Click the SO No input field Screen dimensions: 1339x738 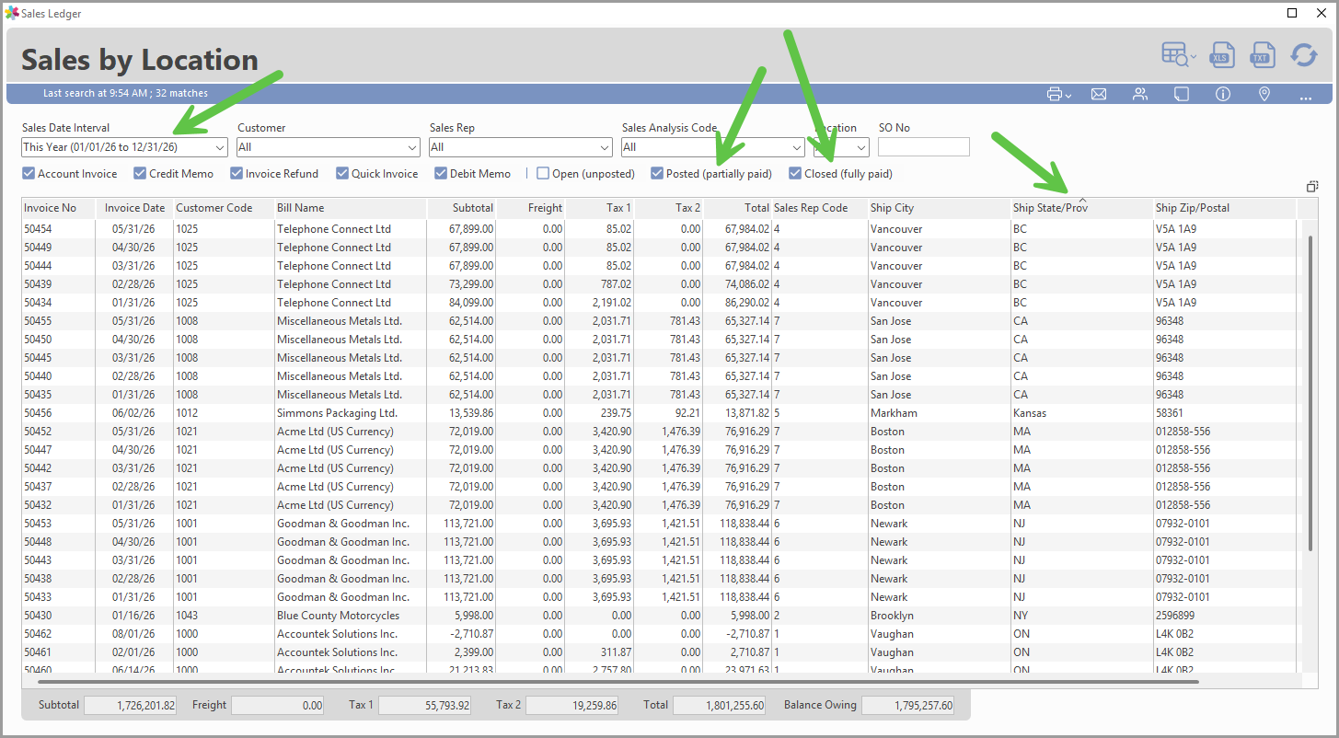pyautogui.click(x=924, y=147)
